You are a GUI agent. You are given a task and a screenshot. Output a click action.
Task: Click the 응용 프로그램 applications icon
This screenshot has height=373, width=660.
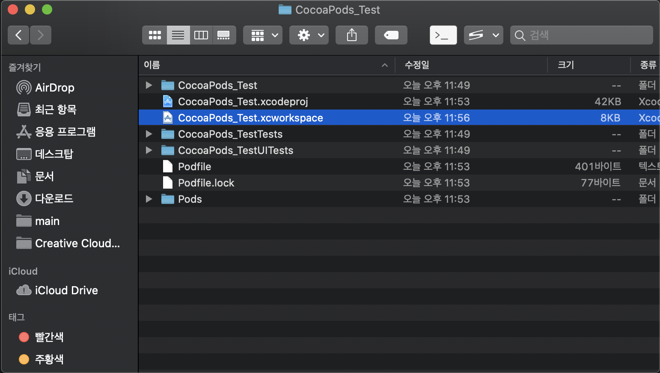pos(24,132)
